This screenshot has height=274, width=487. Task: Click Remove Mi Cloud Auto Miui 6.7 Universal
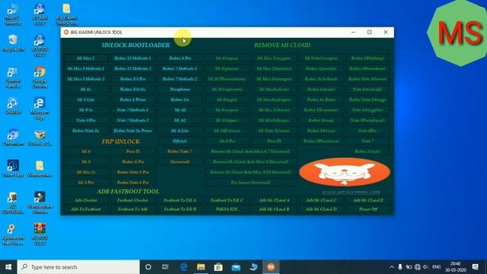[x=250, y=151]
